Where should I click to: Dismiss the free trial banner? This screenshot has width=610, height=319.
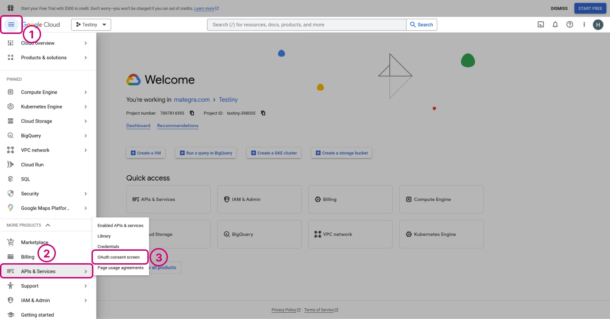[559, 8]
